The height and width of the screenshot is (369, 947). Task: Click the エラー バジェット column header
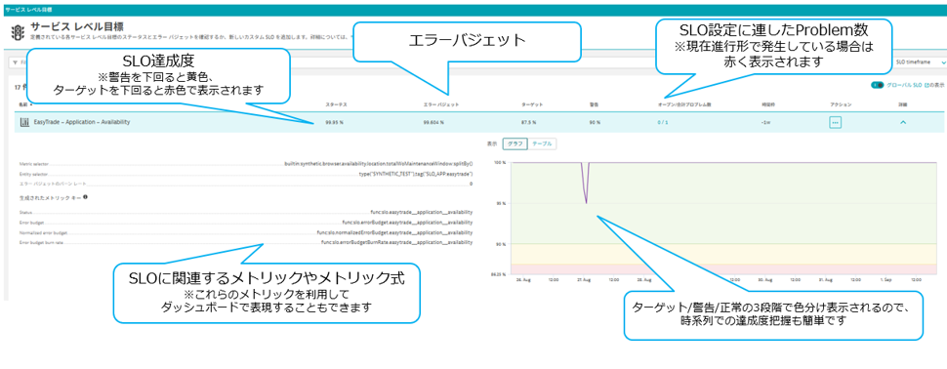click(441, 104)
